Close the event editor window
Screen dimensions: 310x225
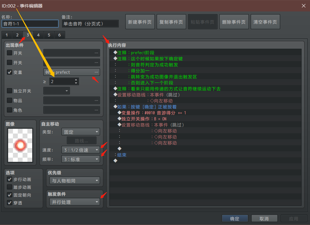click(304, 6)
